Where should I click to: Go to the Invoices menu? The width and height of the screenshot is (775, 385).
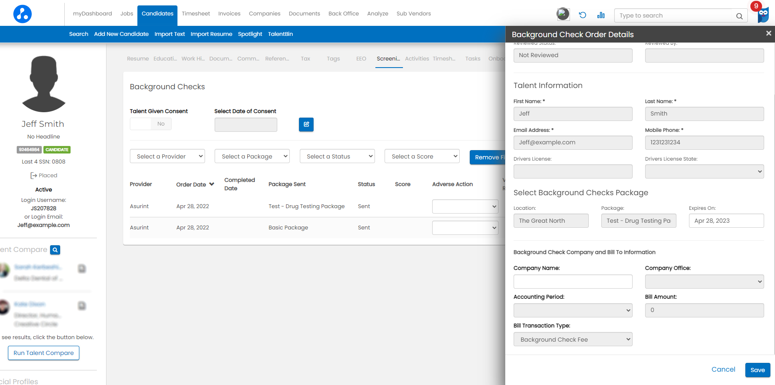(229, 14)
